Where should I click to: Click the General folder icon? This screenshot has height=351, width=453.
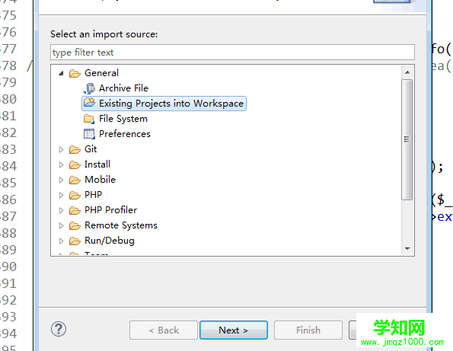pyautogui.click(x=75, y=73)
